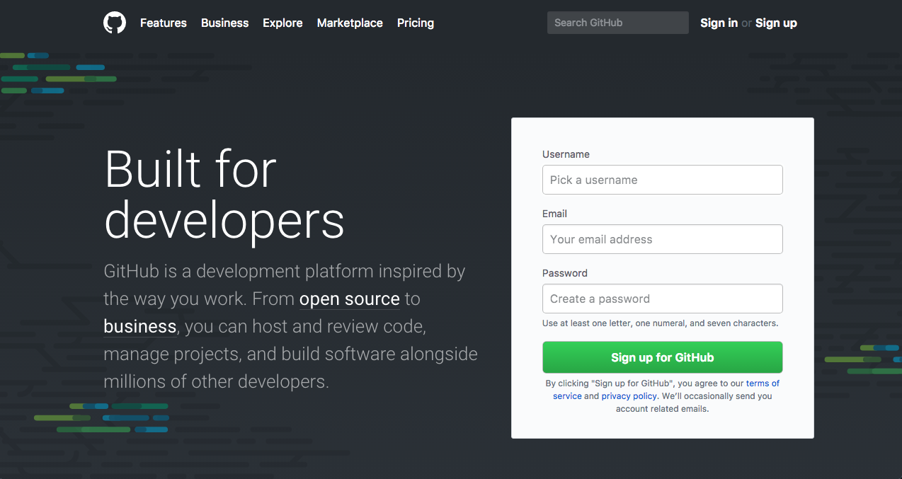Screen dimensions: 902x479
Task: Go to Business in the top navigation bar
Action: coord(224,23)
